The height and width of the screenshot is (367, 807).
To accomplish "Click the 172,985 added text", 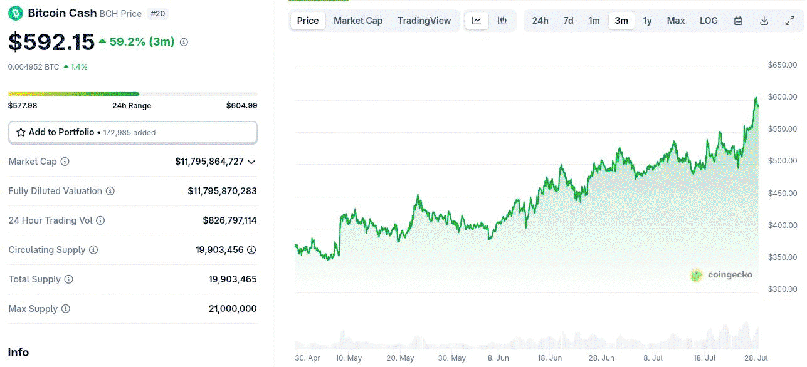I will (130, 133).
